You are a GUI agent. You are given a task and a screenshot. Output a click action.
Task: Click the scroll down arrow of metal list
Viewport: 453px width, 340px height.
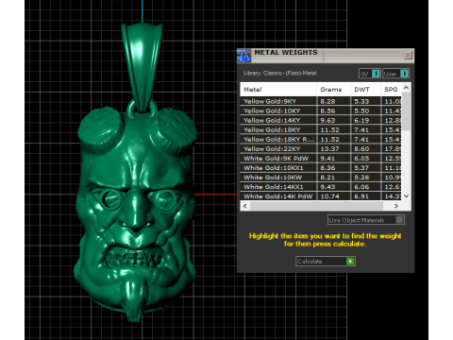(x=406, y=196)
